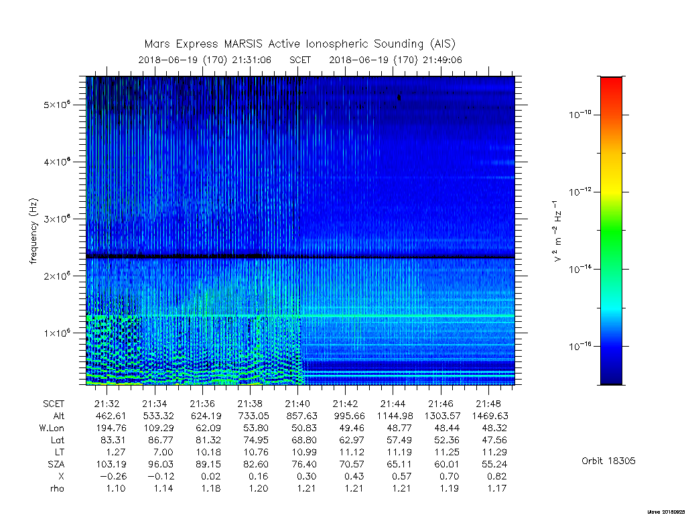
Task: Select the 21:32 time tick label
Action: 107,404
